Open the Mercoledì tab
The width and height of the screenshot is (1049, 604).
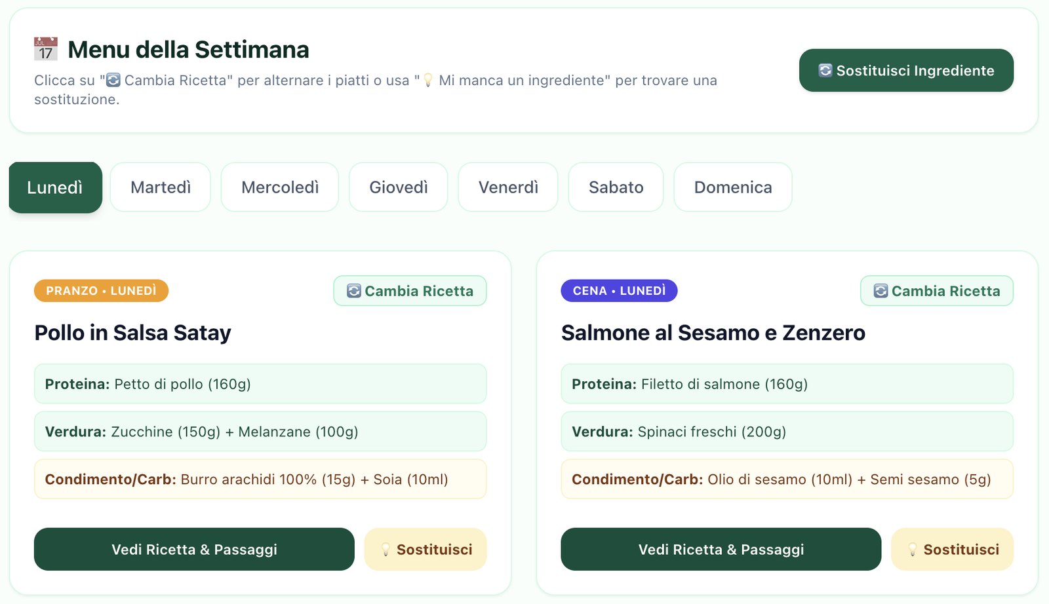pos(280,187)
